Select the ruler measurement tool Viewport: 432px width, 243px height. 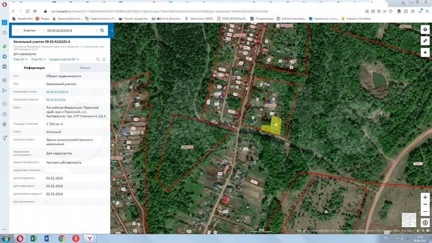[425, 40]
